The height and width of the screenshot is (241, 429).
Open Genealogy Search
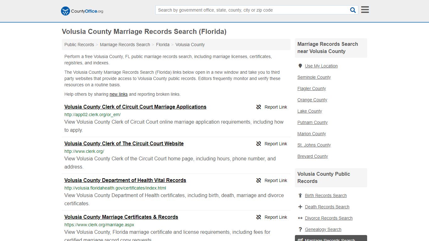pyautogui.click(x=323, y=229)
